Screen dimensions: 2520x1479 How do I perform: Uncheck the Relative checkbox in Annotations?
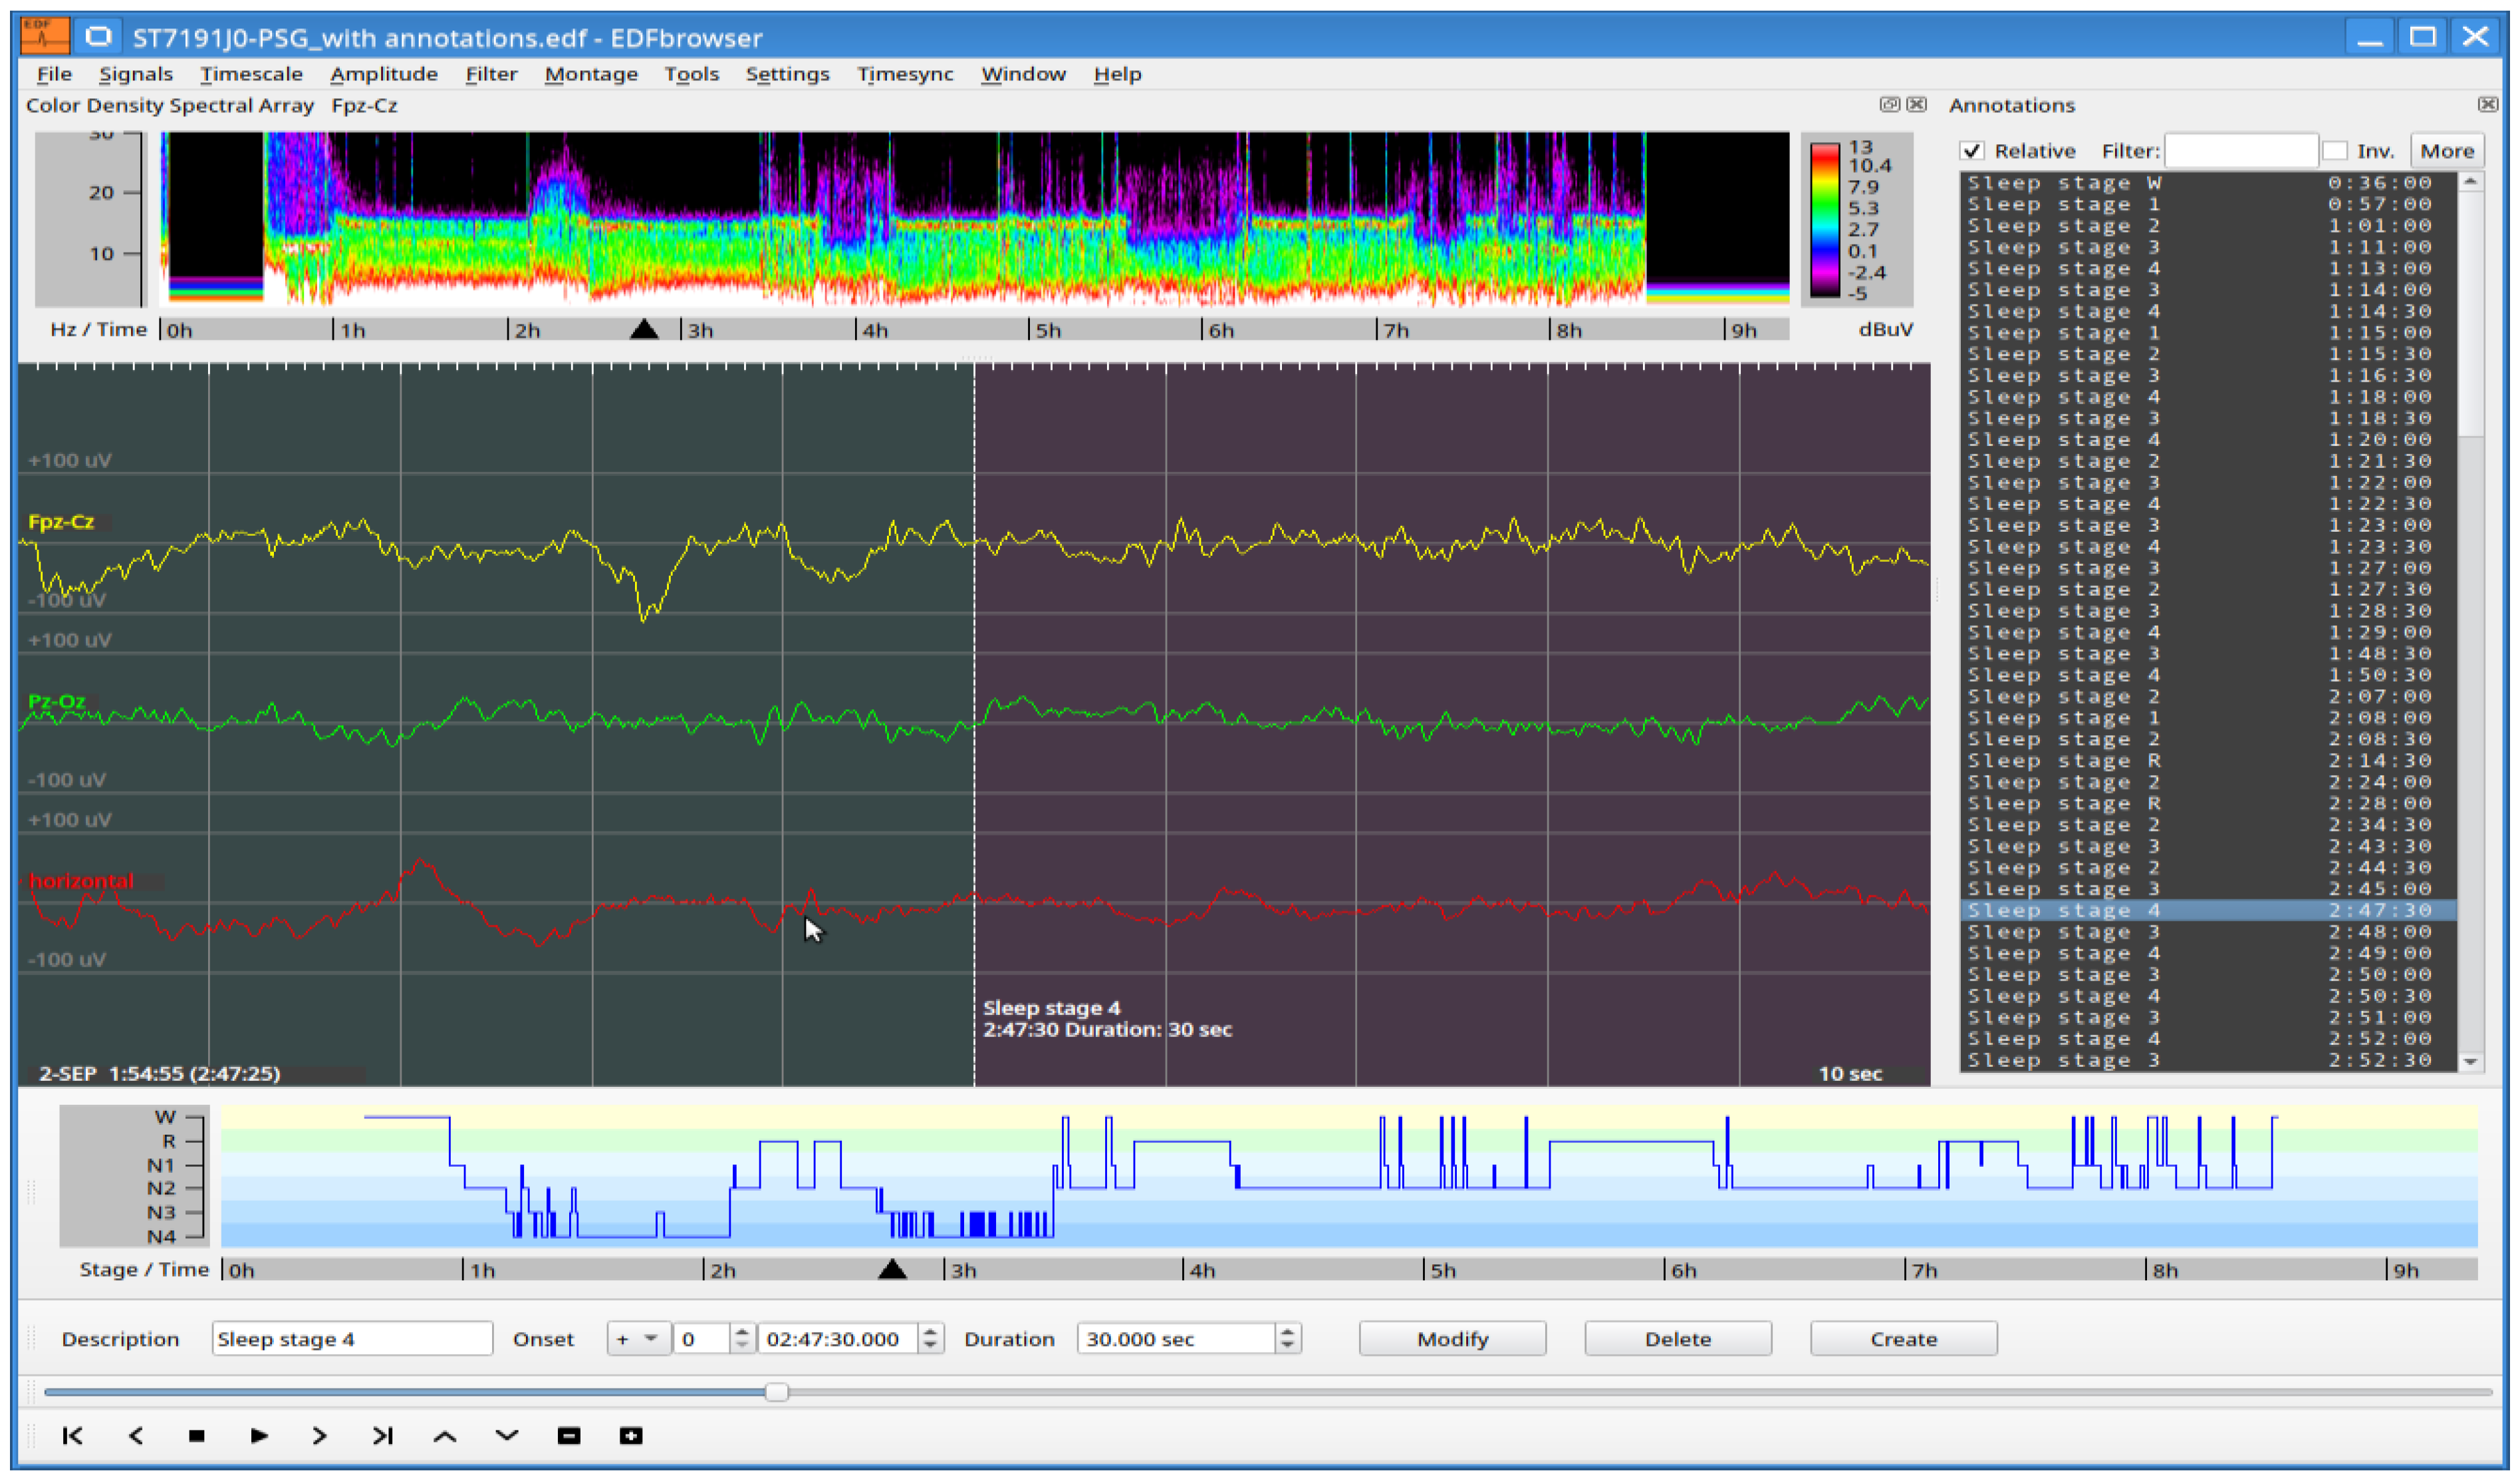coord(1971,151)
